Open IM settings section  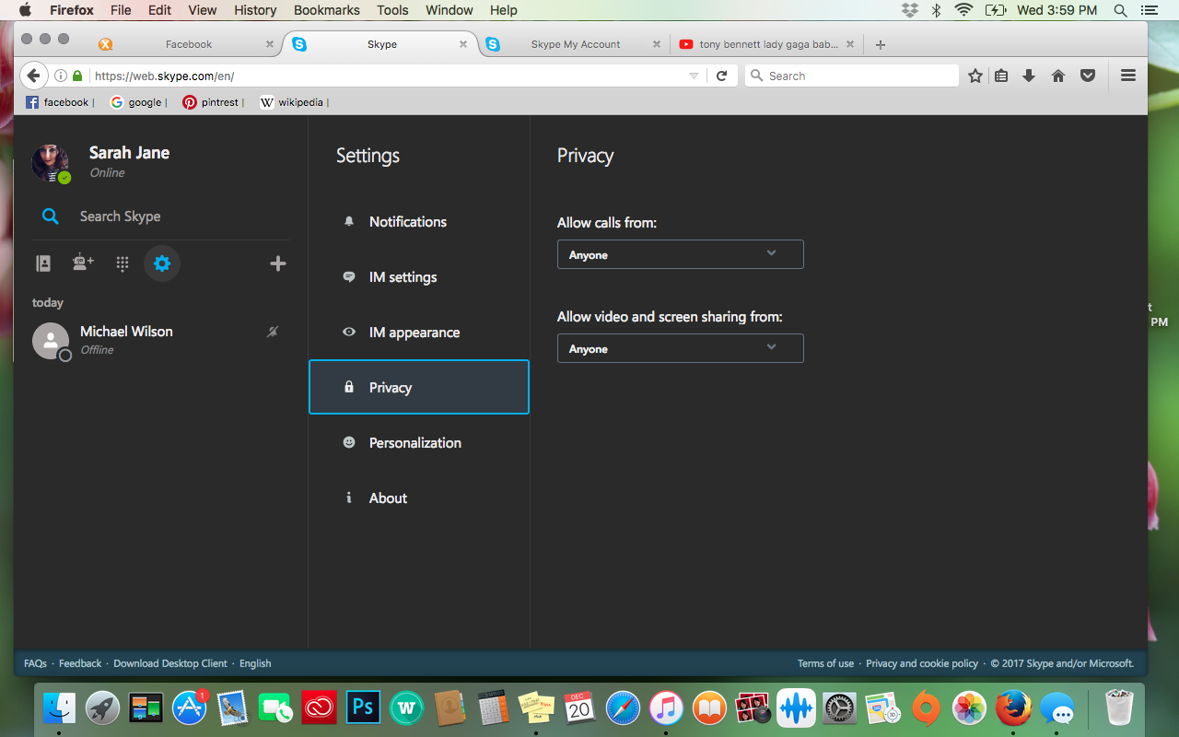point(419,276)
